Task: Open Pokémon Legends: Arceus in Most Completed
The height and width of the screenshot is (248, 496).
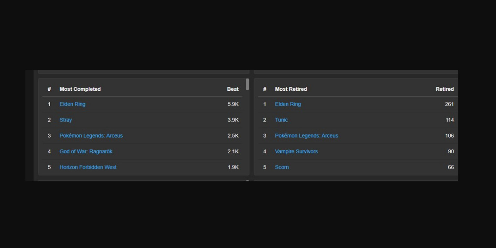Action: (91, 136)
